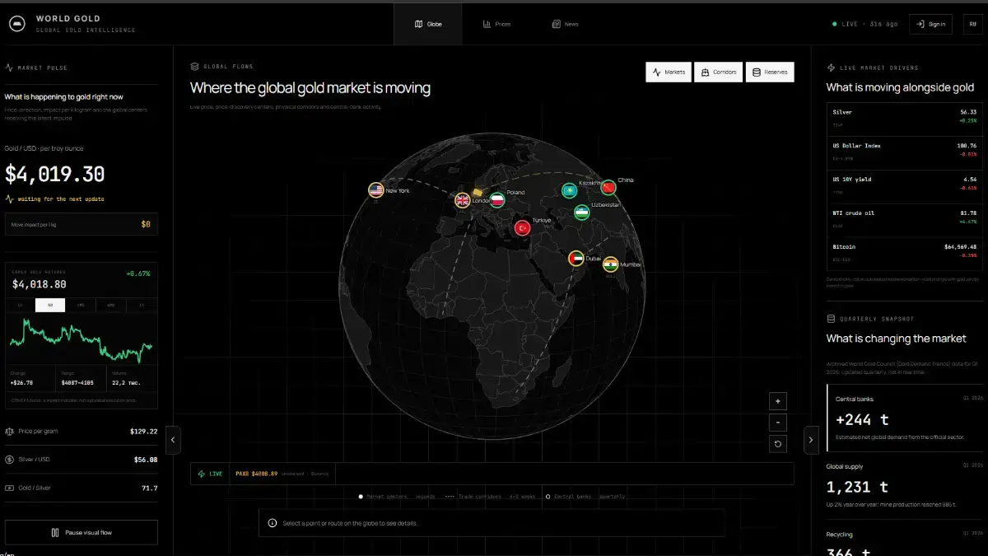Click the Quarterly Snapshot header icon

(832, 319)
